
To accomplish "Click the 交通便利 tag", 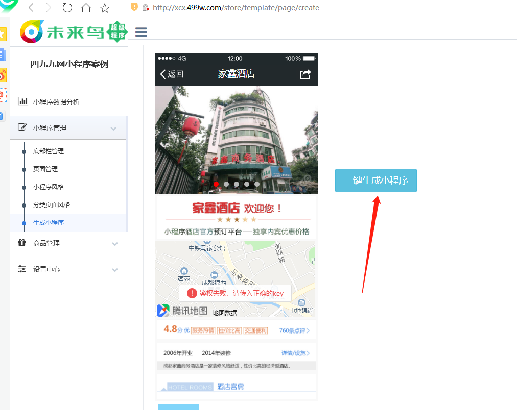I will pos(255,330).
